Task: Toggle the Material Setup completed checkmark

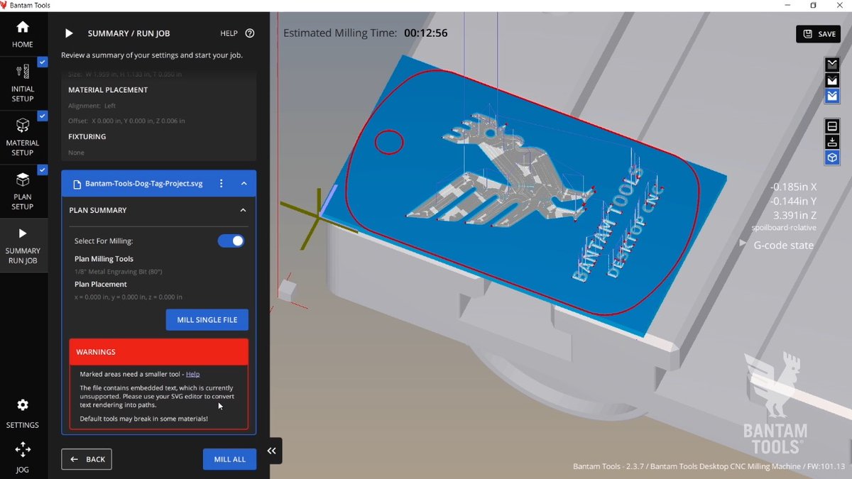Action: coord(43,116)
